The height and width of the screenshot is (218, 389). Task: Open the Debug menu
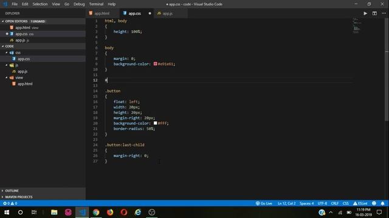coord(79,4)
